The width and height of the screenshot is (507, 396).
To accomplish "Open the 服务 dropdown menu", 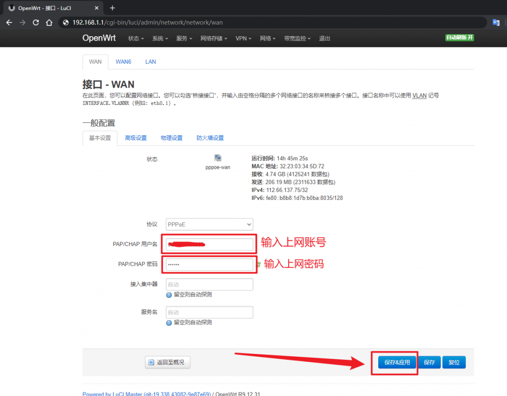I will click(184, 39).
